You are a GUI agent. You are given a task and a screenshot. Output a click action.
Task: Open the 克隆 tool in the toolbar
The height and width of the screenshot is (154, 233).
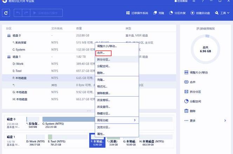[159, 13]
